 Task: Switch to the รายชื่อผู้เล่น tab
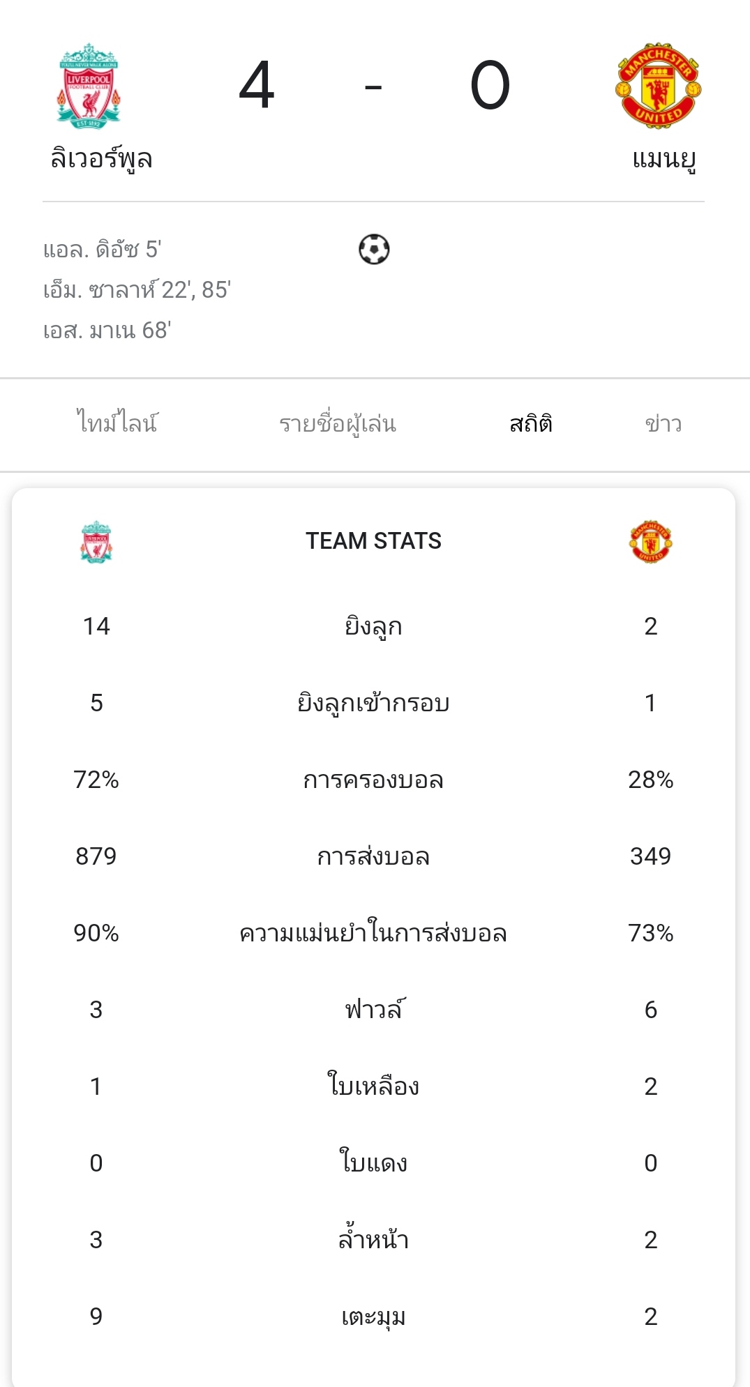point(338,423)
